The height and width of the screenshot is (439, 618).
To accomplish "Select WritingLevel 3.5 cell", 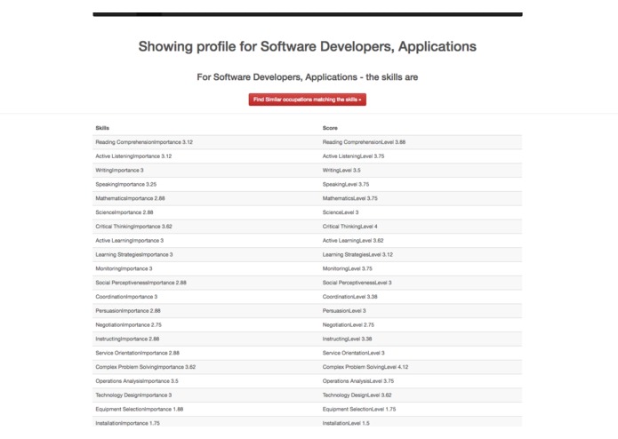I will coord(341,171).
